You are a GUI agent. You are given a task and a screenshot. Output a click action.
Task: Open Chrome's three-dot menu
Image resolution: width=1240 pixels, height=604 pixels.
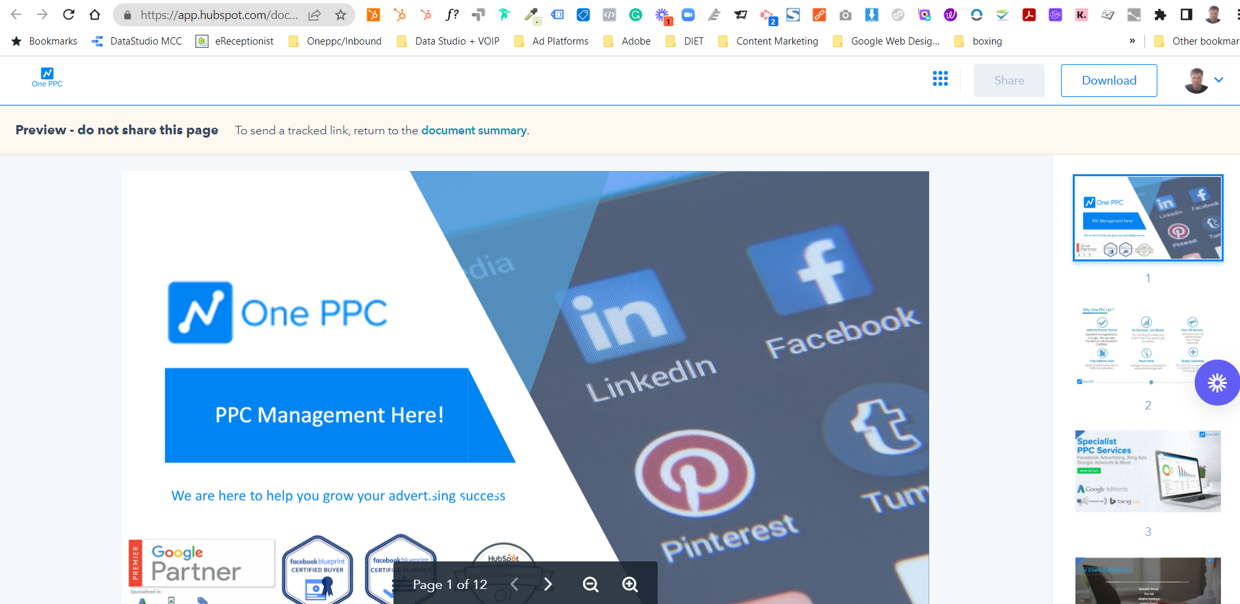click(1234, 14)
